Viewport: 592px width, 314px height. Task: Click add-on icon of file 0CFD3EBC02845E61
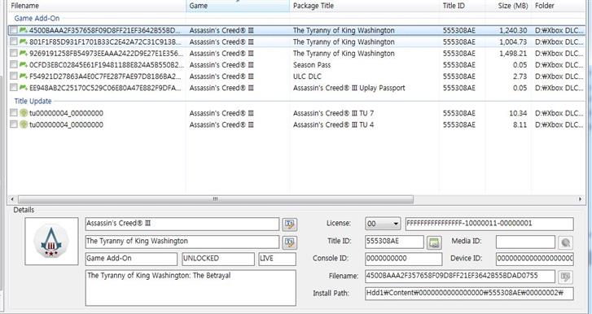point(24,64)
